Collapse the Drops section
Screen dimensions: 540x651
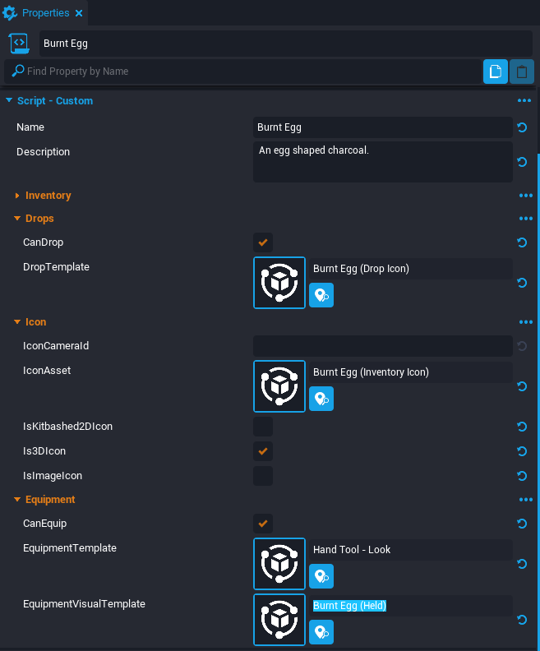pyautogui.click(x=18, y=219)
